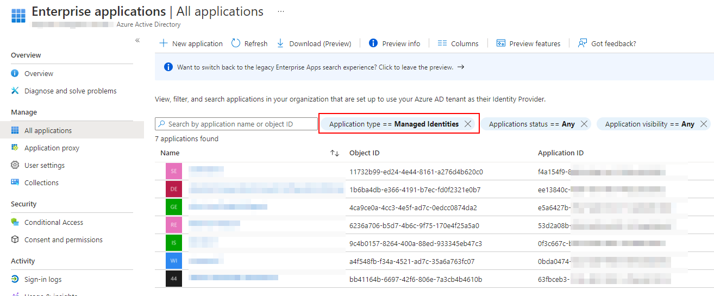Click the Application ID column header
This screenshot has width=714, height=296.
pyautogui.click(x=561, y=153)
